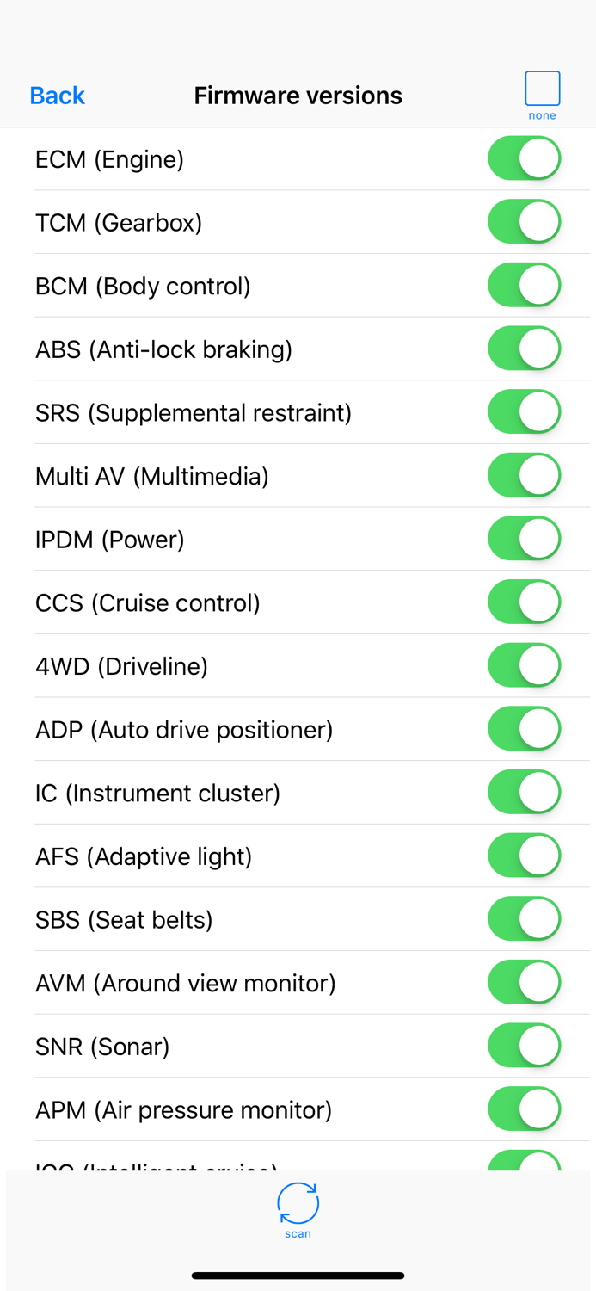Turn off IPDM (Power) switch
The width and height of the screenshot is (596, 1291).
pos(524,539)
